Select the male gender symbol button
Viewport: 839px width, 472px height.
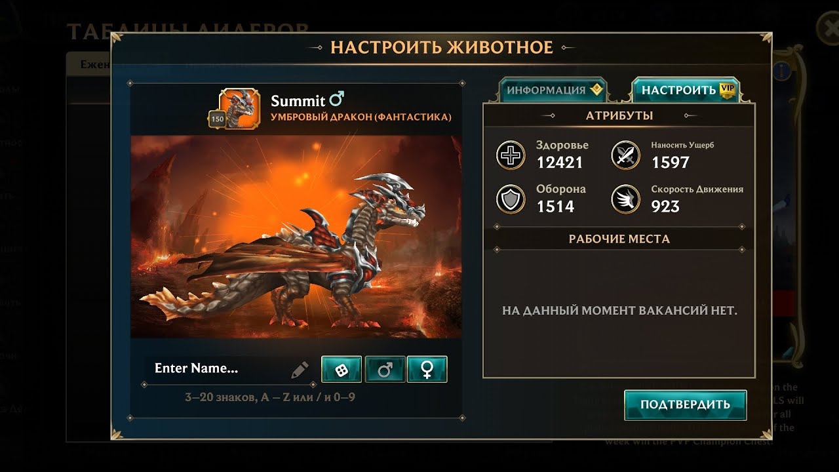pos(385,370)
